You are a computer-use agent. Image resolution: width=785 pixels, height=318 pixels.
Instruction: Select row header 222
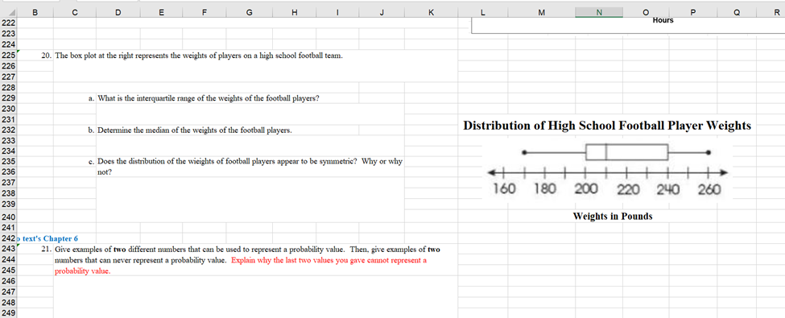[8, 23]
